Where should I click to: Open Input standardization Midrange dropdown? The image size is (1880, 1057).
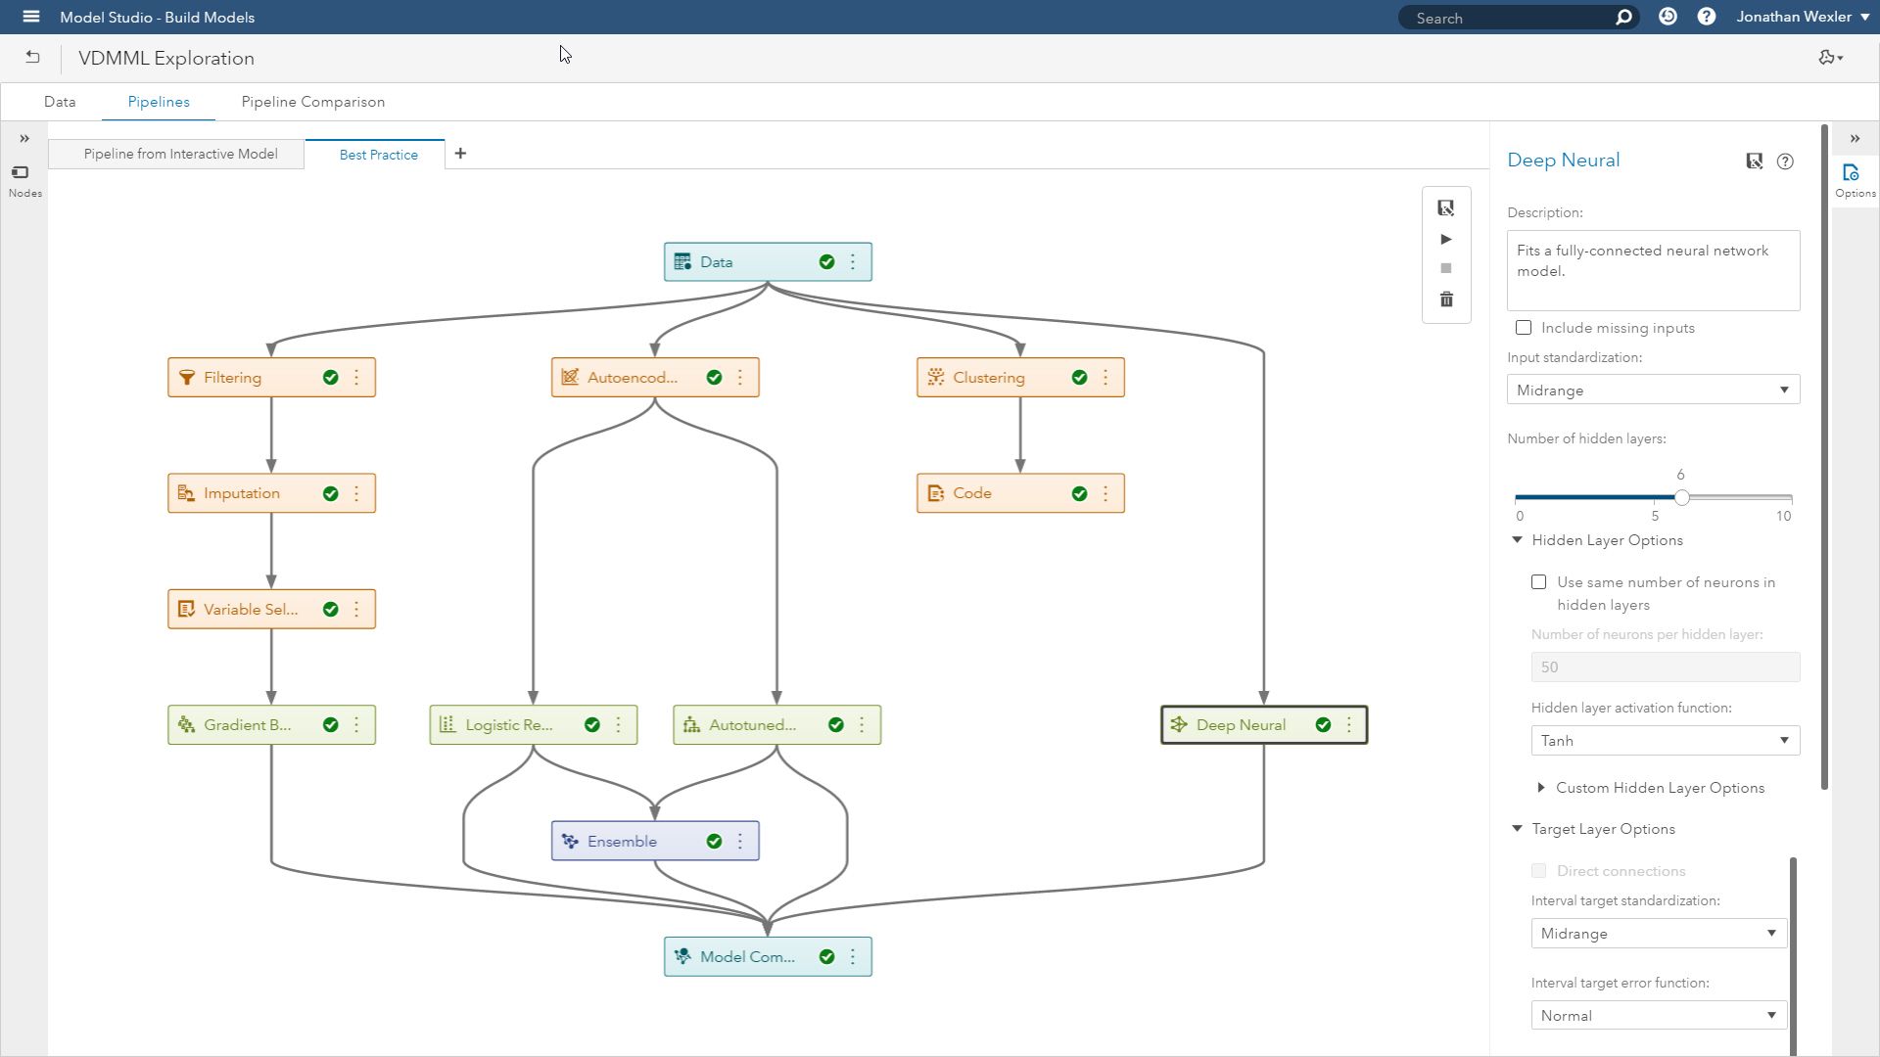(1653, 391)
